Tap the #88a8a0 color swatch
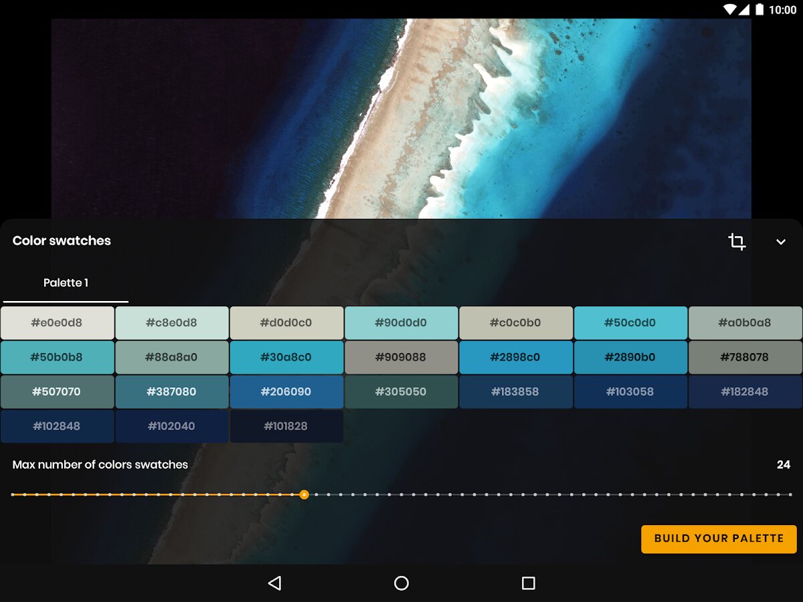 tap(172, 357)
